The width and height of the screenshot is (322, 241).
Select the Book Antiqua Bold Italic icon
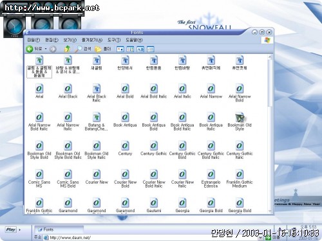[182, 117]
